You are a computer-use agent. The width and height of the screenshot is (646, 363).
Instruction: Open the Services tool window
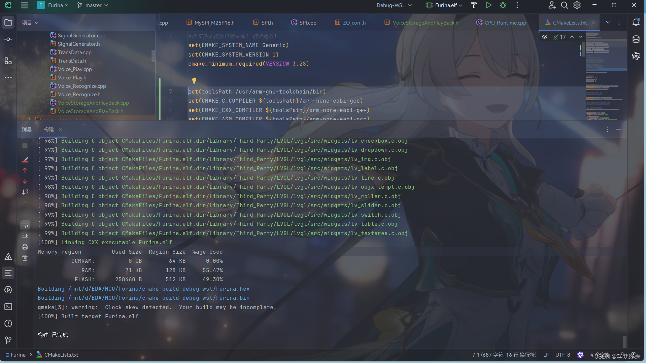coord(8,290)
